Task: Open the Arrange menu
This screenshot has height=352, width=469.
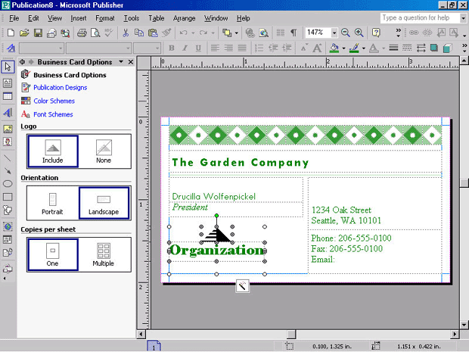Action: (184, 18)
